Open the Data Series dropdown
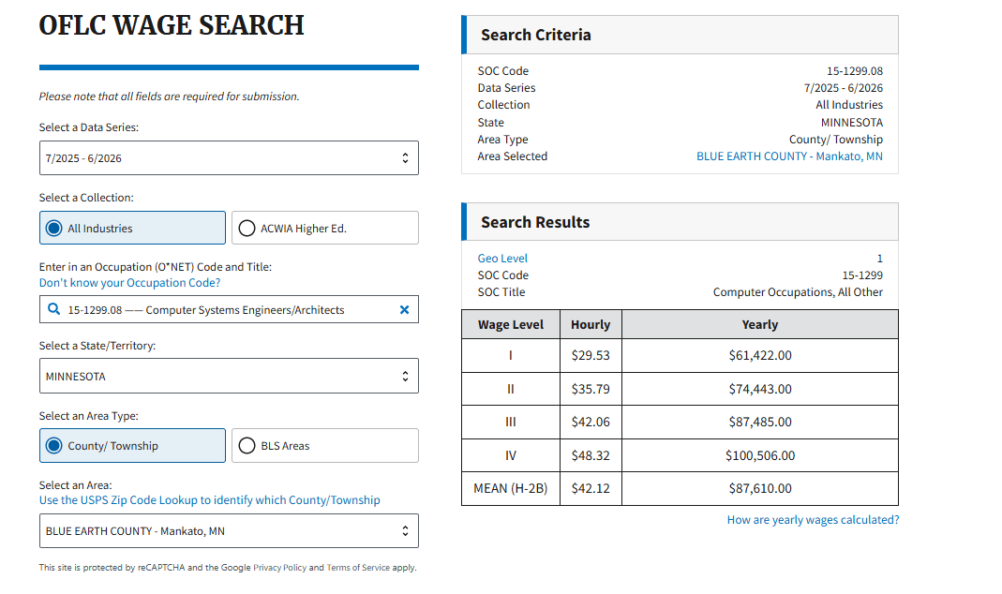 coord(229,158)
